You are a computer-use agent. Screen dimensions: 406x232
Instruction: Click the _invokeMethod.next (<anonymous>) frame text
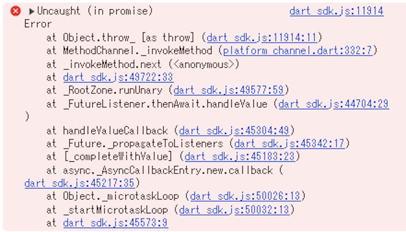(151, 64)
